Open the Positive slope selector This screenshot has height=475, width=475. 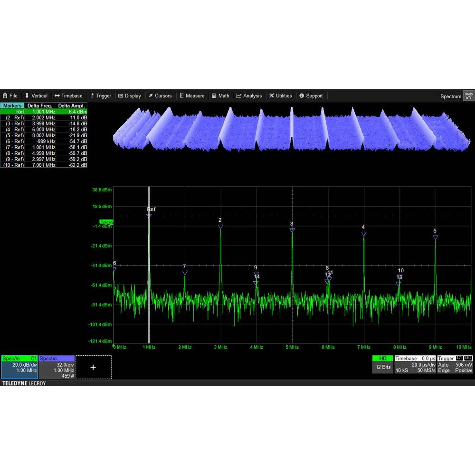point(464,370)
